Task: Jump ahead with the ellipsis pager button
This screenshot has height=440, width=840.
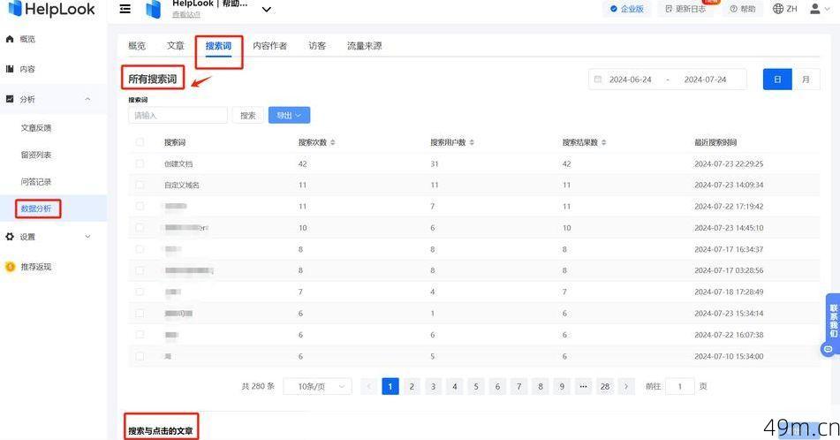Action: 583,386
